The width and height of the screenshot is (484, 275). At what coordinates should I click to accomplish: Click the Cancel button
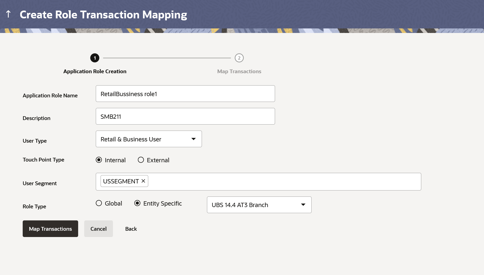click(x=98, y=229)
